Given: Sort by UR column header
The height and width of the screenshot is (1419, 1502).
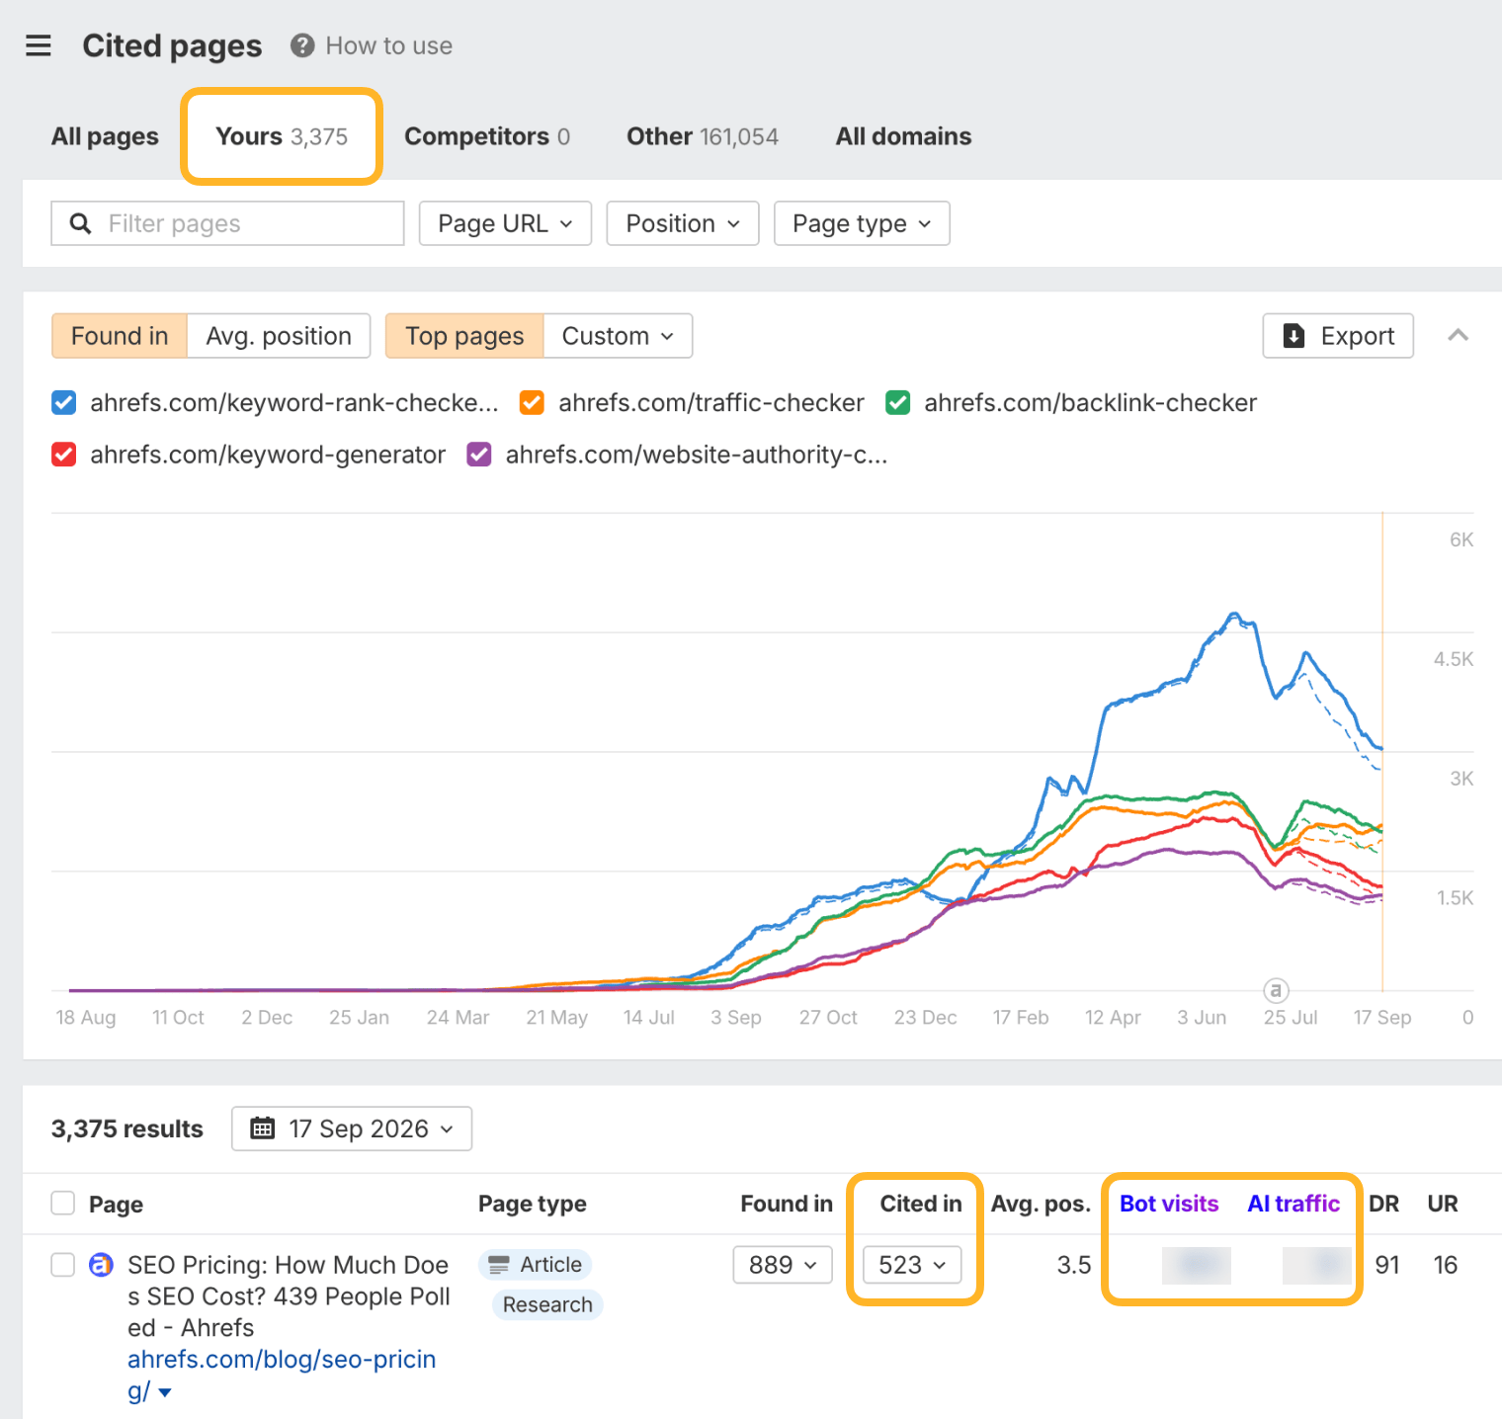Looking at the screenshot, I should (1443, 1203).
